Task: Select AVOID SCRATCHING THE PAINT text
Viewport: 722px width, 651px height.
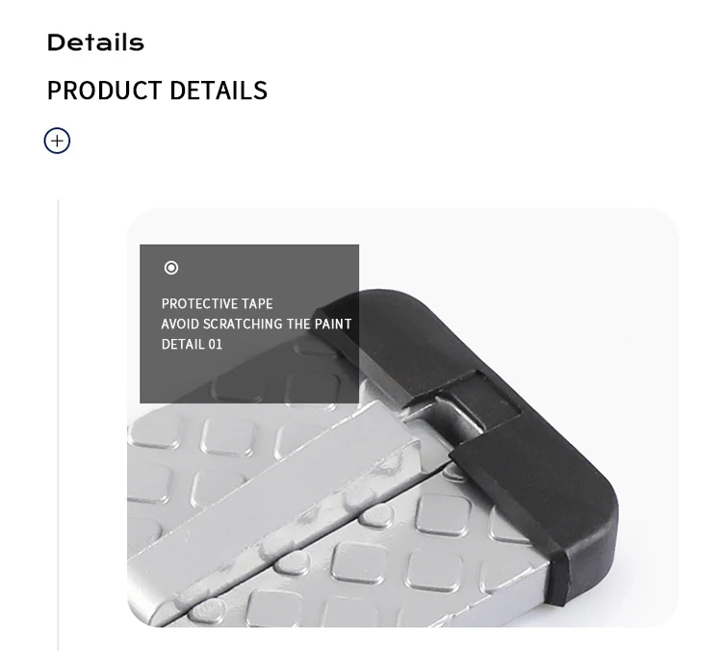Action: [256, 325]
